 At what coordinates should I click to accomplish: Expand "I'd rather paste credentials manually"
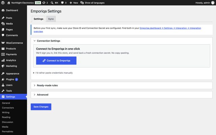pos(53,73)
